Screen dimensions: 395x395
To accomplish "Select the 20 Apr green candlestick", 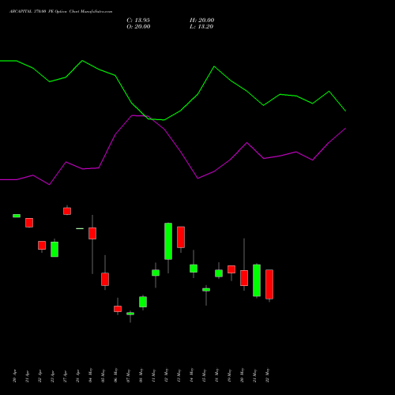I will [x=17, y=216].
